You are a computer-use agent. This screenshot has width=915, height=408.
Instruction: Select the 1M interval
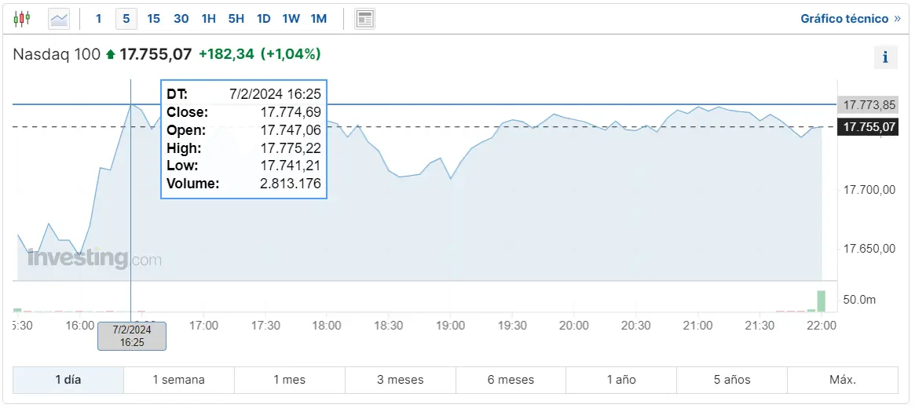(319, 19)
